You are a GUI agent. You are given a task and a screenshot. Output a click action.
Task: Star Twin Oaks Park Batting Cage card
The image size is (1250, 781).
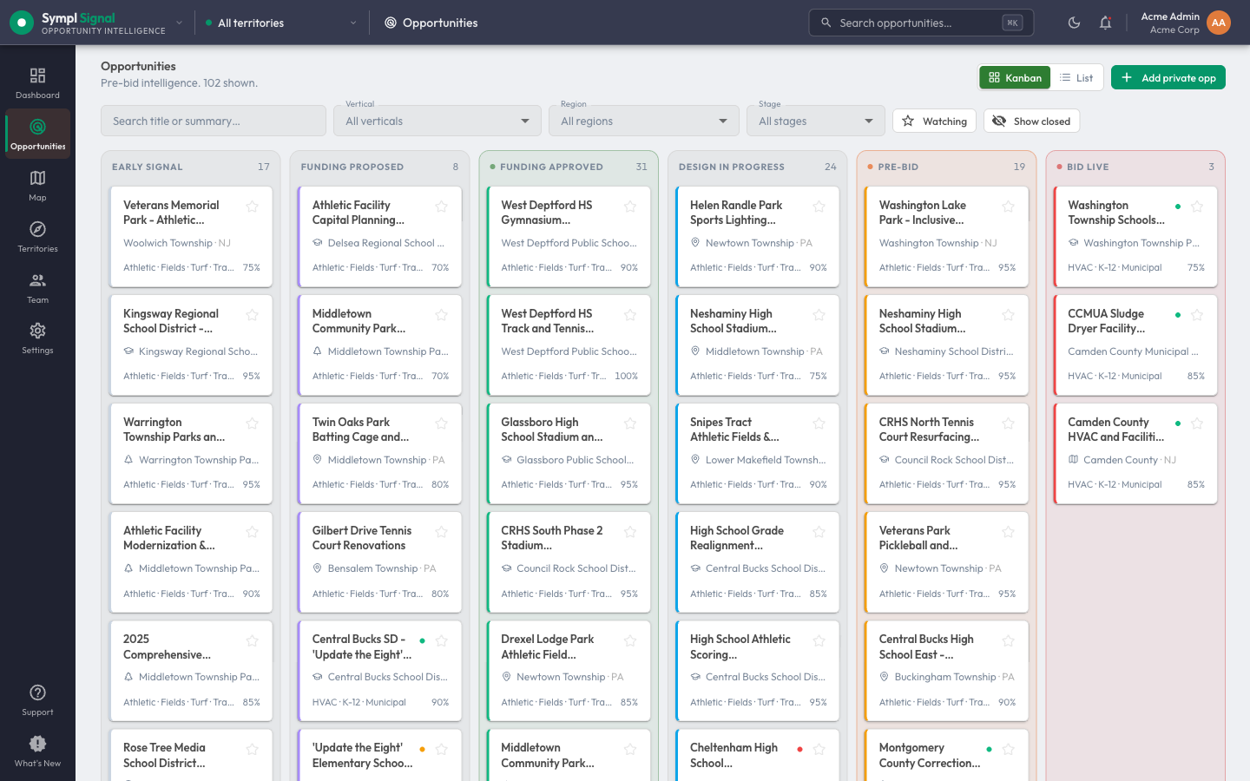[441, 423]
